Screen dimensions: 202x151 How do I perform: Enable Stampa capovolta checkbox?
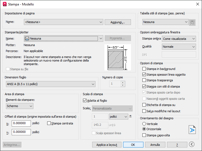pyautogui.click(x=144, y=135)
